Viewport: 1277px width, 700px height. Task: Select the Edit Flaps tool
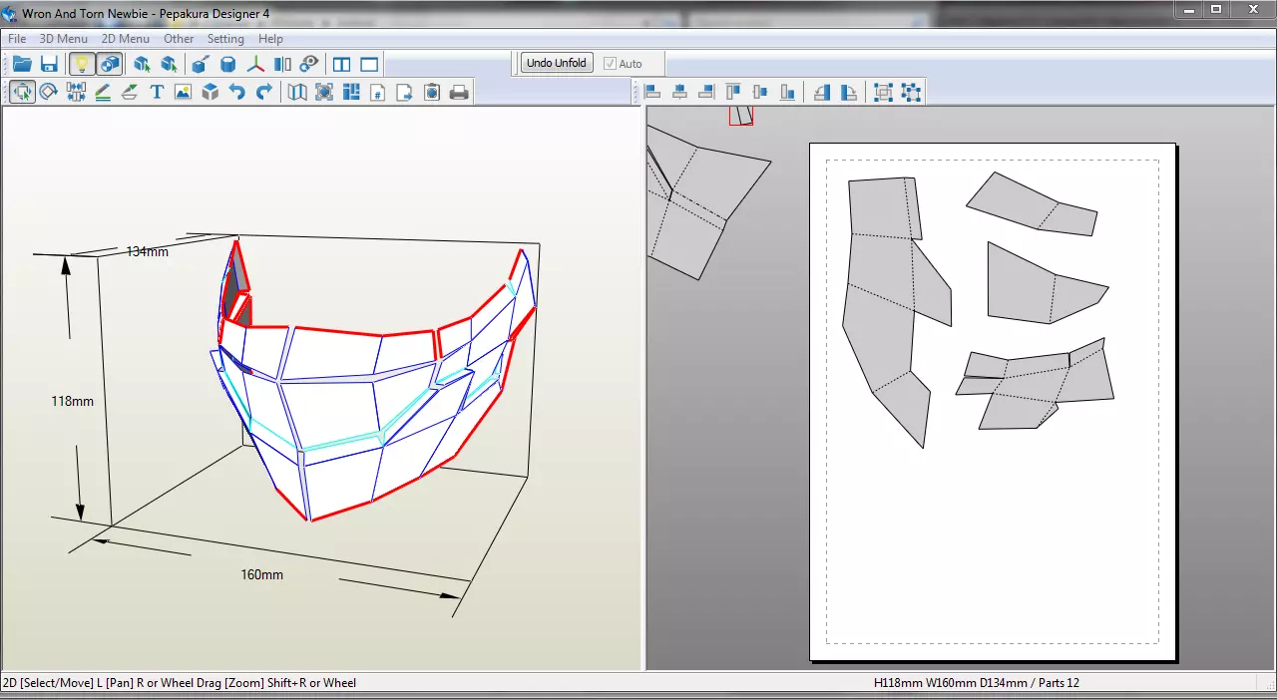tap(130, 93)
